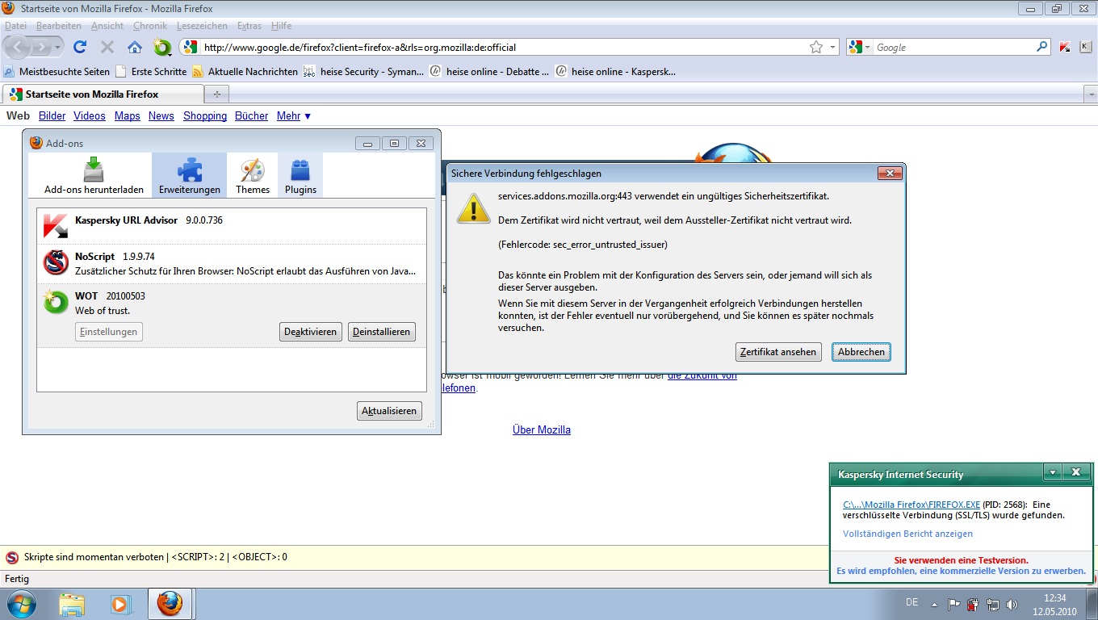
Task: Open 'heise online - Kaspersk...' bookmark
Action: 615,71
